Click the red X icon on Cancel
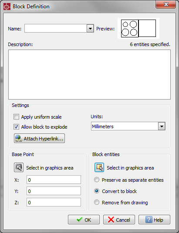This screenshot has height=233, width=179. [x=111, y=220]
